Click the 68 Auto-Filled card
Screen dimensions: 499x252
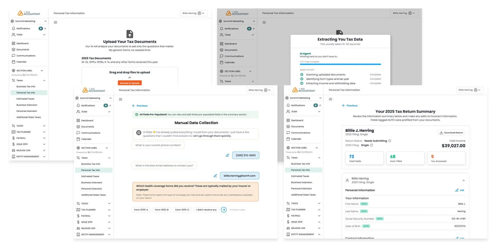405,158
